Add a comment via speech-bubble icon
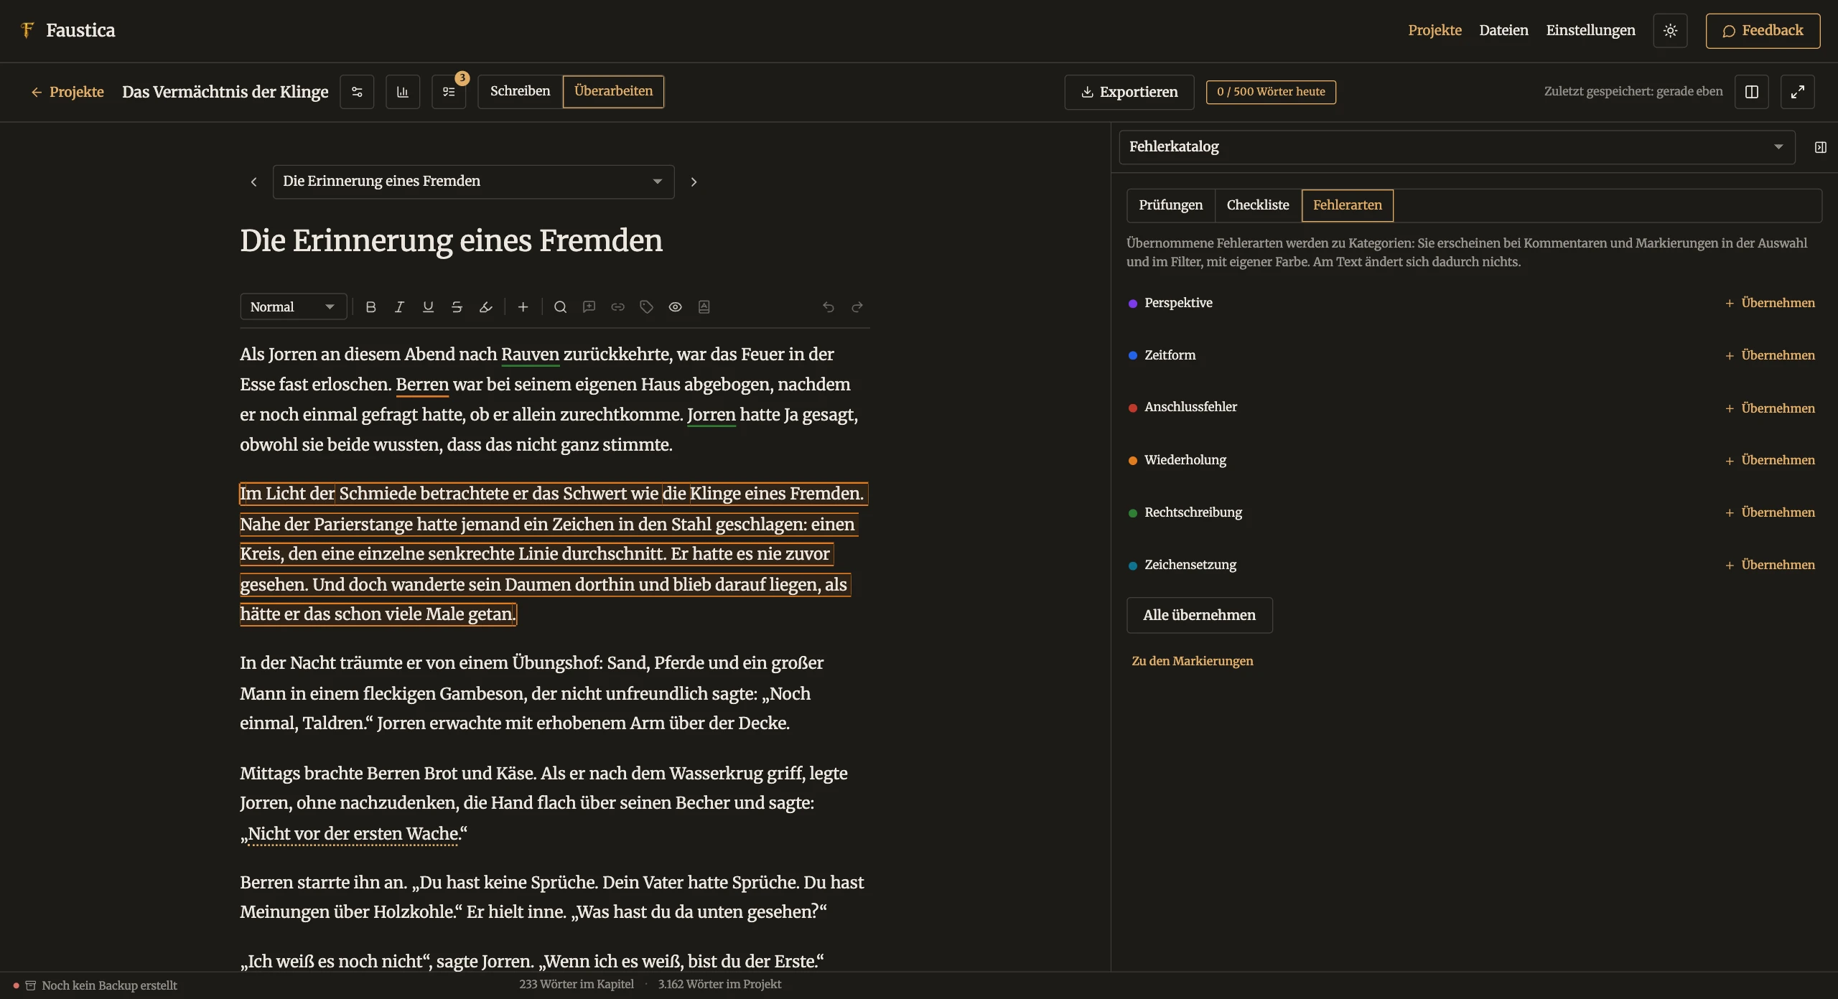1838x999 pixels. tap(589, 307)
